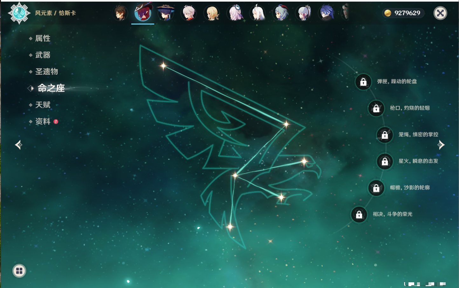Image resolution: width=459 pixels, height=288 pixels.
Task: Pick the spiky dark-blue-haired avatar
Action: pos(327,13)
